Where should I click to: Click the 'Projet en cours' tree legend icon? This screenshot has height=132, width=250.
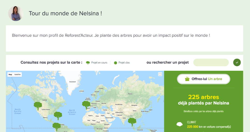(x=88, y=63)
